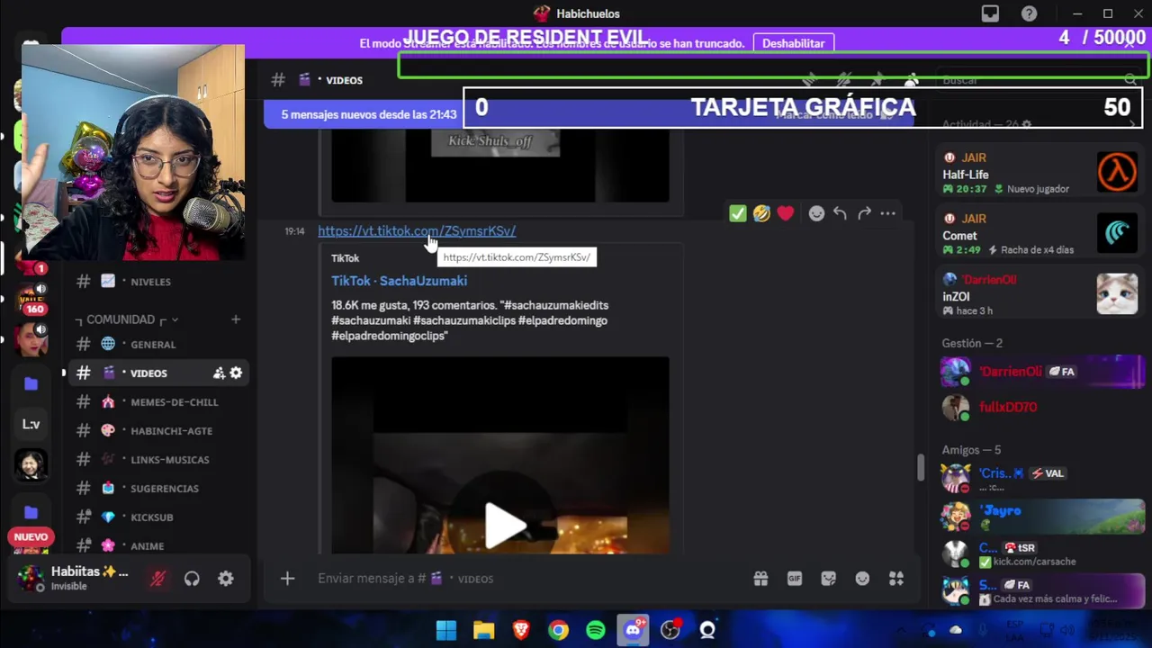The height and width of the screenshot is (648, 1152).
Task: Open the gift Nitro icon
Action: (760, 579)
